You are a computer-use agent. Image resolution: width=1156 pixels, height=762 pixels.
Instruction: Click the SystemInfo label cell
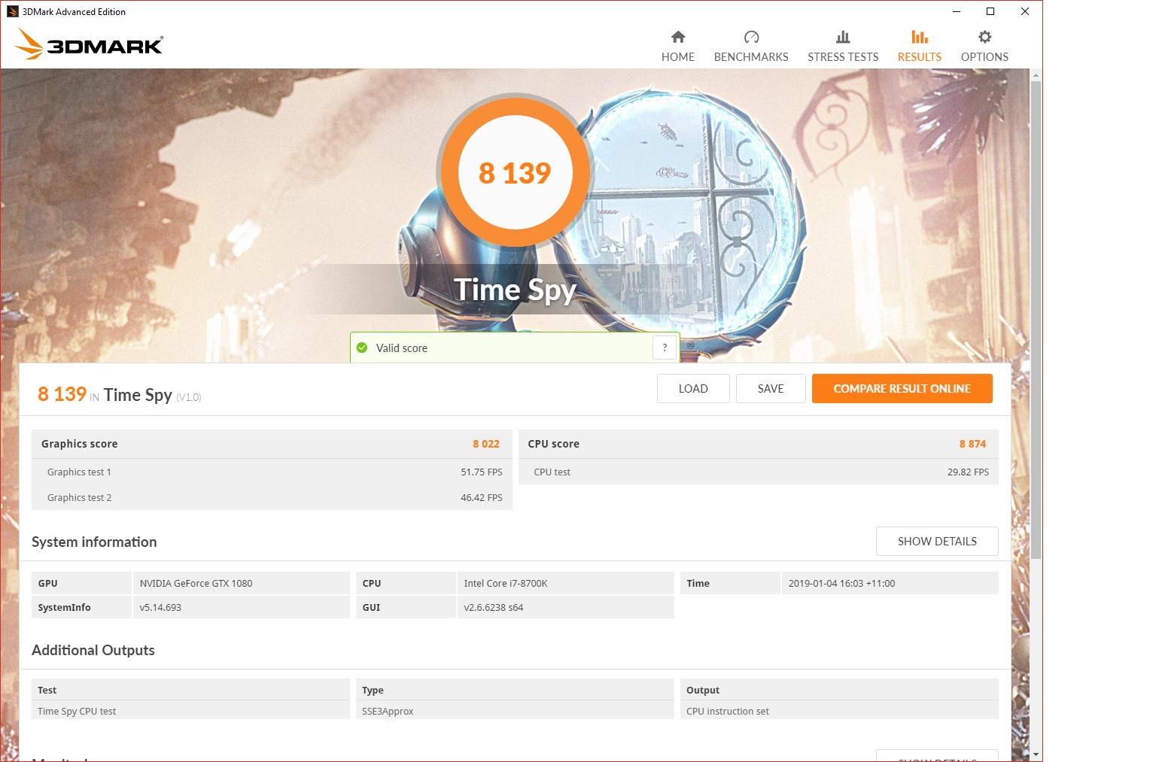tap(81, 607)
